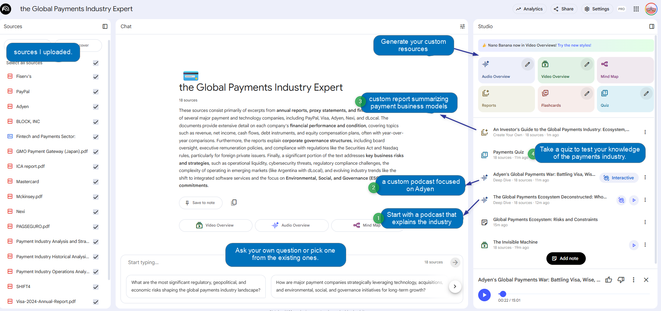Show next suggested question arrow

tap(455, 286)
